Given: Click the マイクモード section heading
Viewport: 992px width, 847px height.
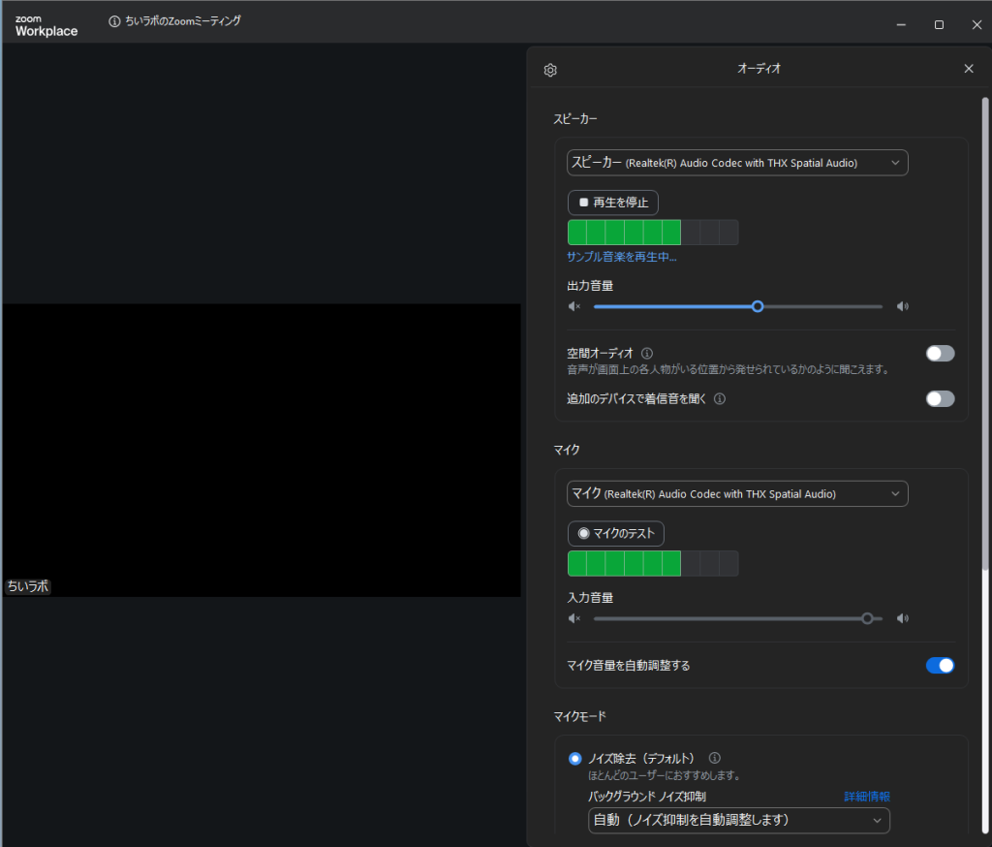Looking at the screenshot, I should (x=579, y=716).
